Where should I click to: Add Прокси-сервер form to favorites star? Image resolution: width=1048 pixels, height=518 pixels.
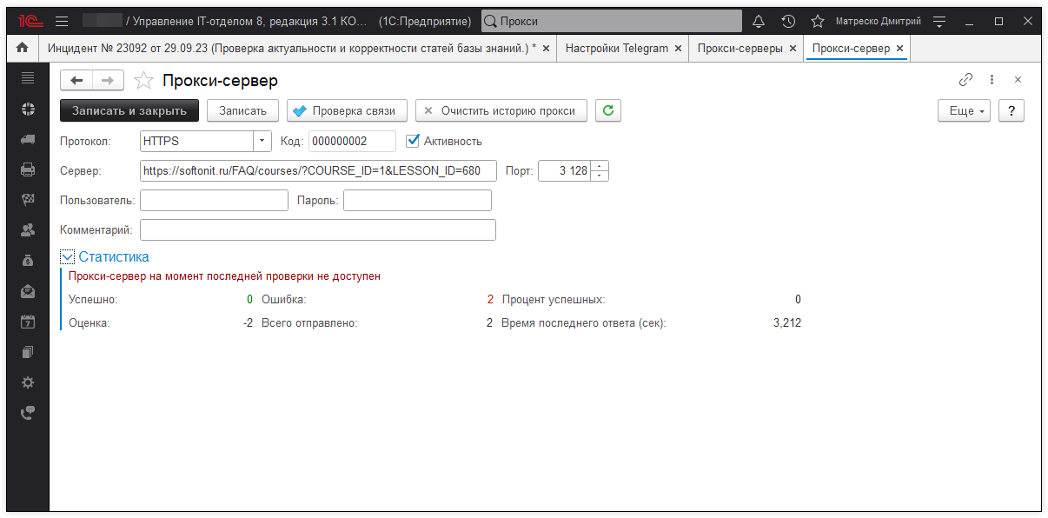click(x=144, y=81)
